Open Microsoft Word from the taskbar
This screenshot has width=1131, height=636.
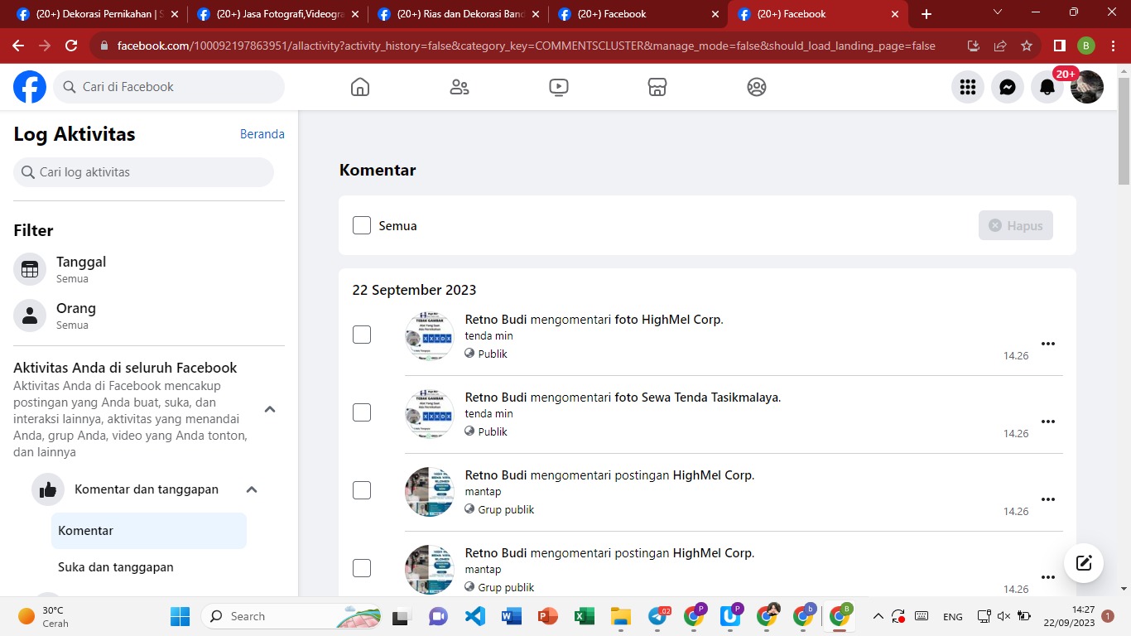click(x=511, y=616)
